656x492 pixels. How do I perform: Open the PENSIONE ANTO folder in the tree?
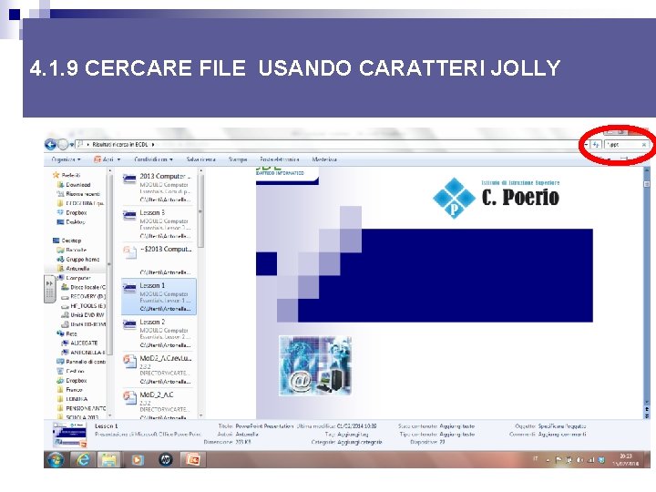point(81,408)
